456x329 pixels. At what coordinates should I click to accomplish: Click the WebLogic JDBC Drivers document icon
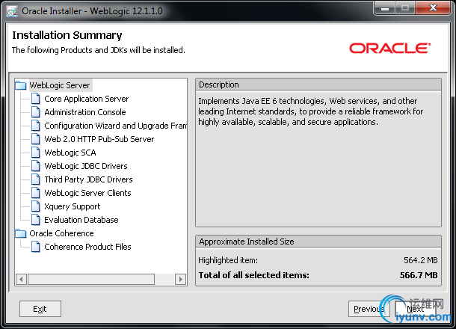tap(36, 166)
